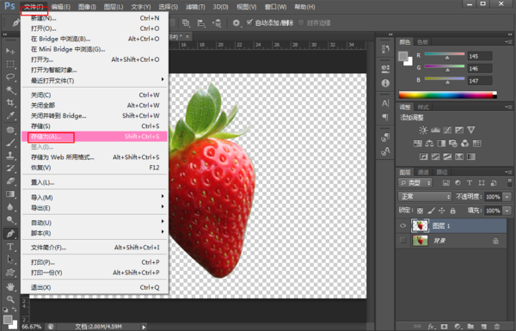The width and height of the screenshot is (516, 331).
Task: Toggle lock transparent pixels
Action: pos(421,211)
